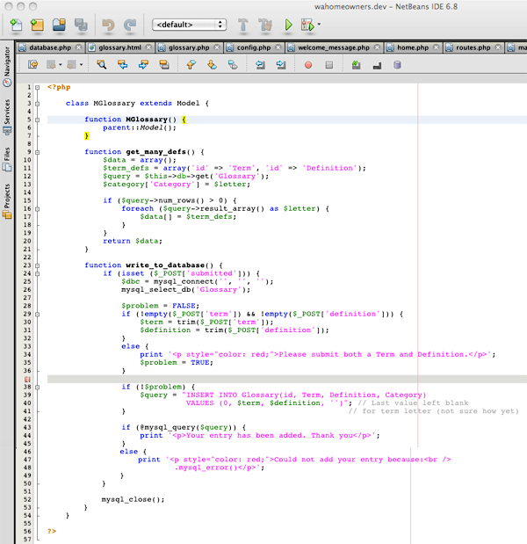Click the error marker at line 37

click(27, 379)
